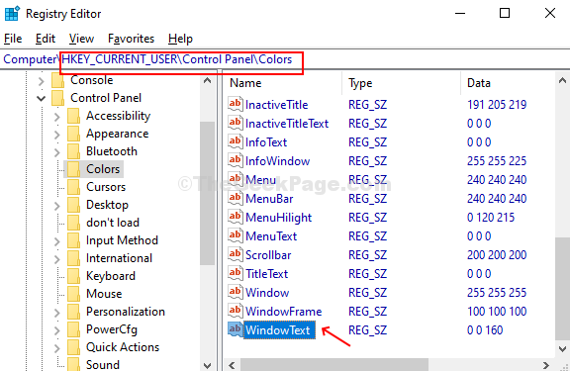Click the ab icon next to Menu value
This screenshot has width=570, height=371.
[x=236, y=179]
